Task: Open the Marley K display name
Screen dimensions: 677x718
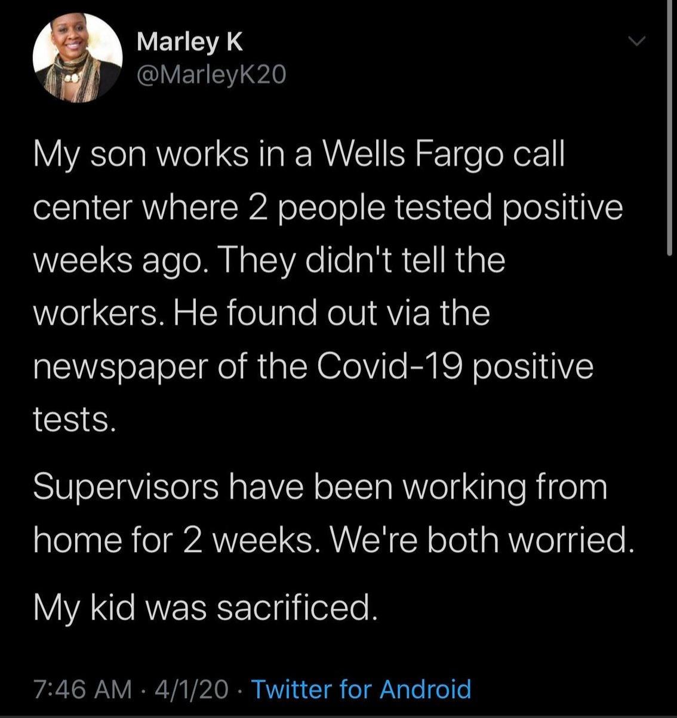Action: [190, 42]
